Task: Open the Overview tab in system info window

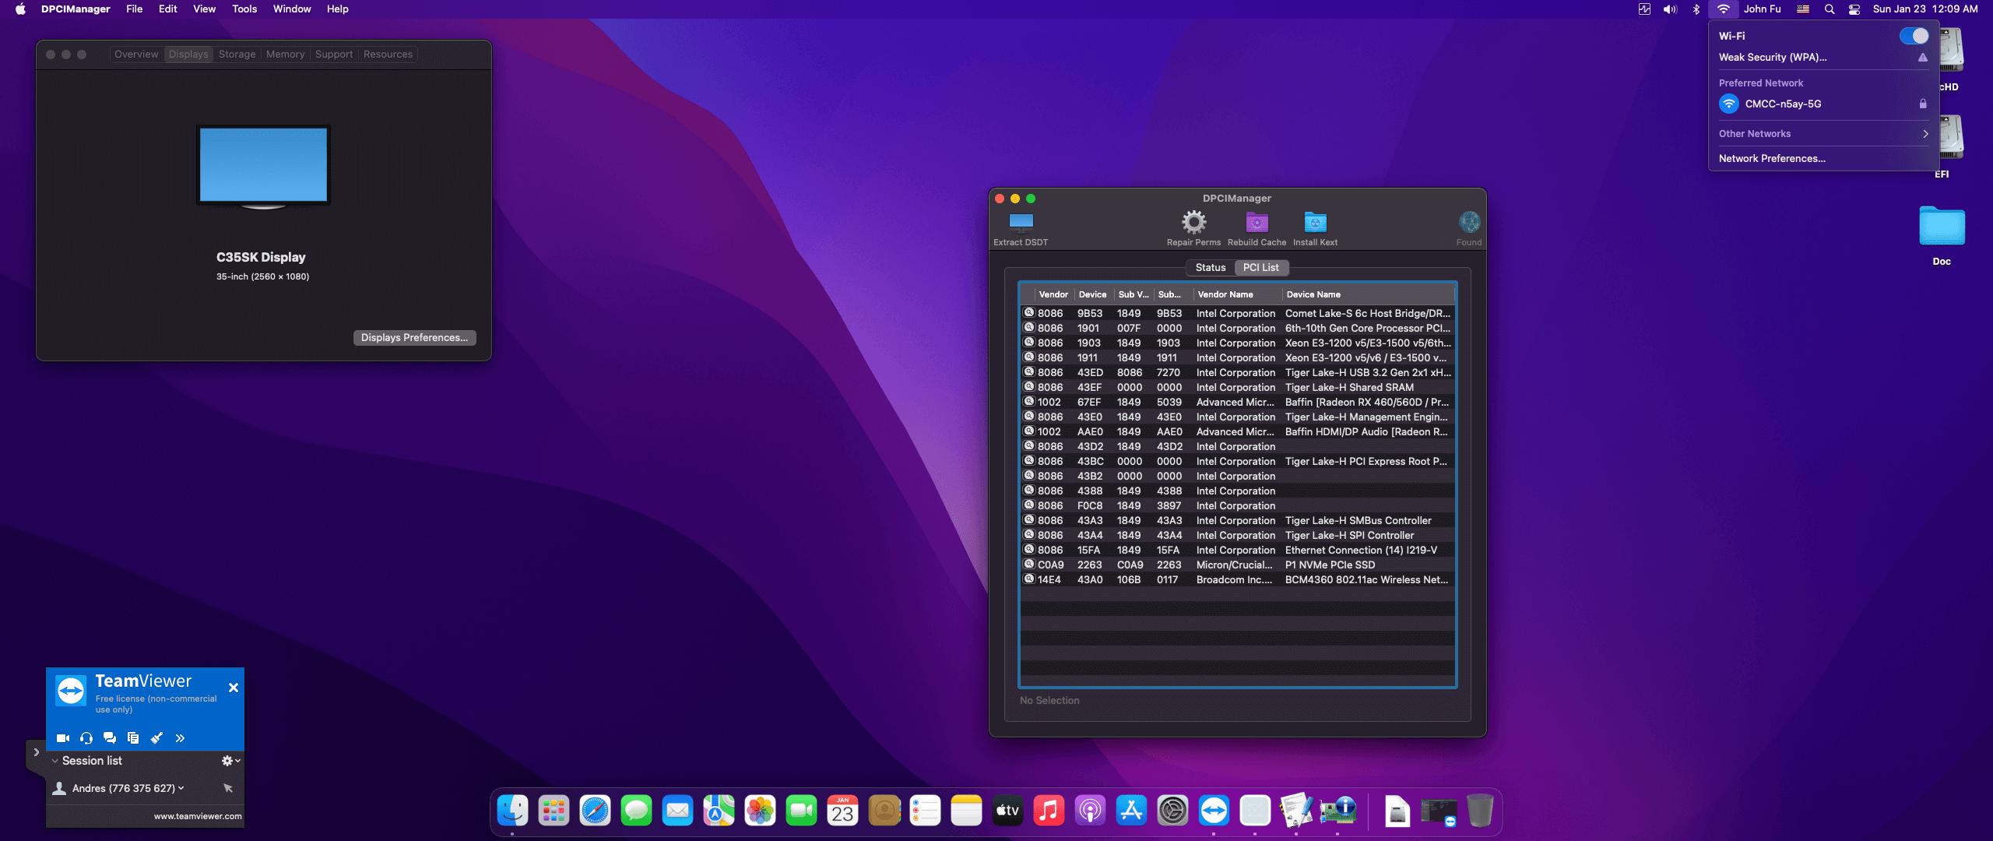Action: tap(136, 54)
